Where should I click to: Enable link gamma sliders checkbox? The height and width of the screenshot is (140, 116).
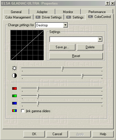pyautogui.click(x=23, y=111)
